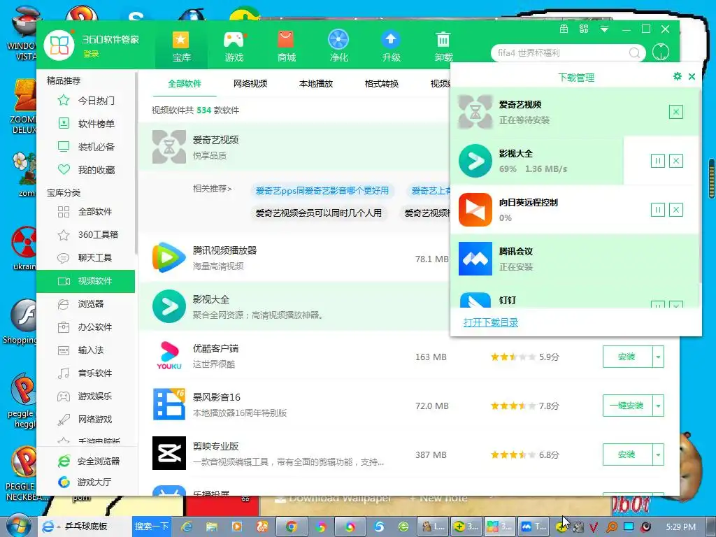Switch to the 全部软件 tab
Viewport: 716px width, 537px height.
185,84
